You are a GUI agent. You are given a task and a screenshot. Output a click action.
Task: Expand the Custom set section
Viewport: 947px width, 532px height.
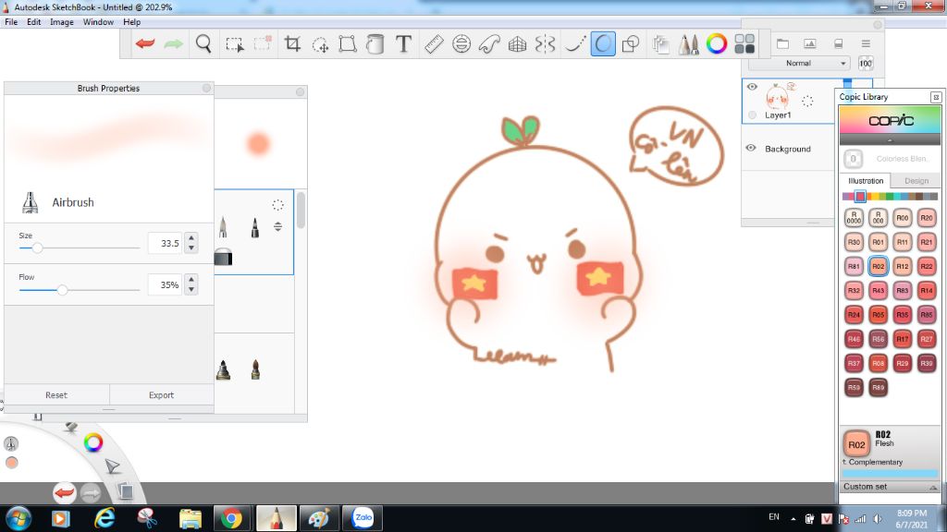(x=889, y=487)
